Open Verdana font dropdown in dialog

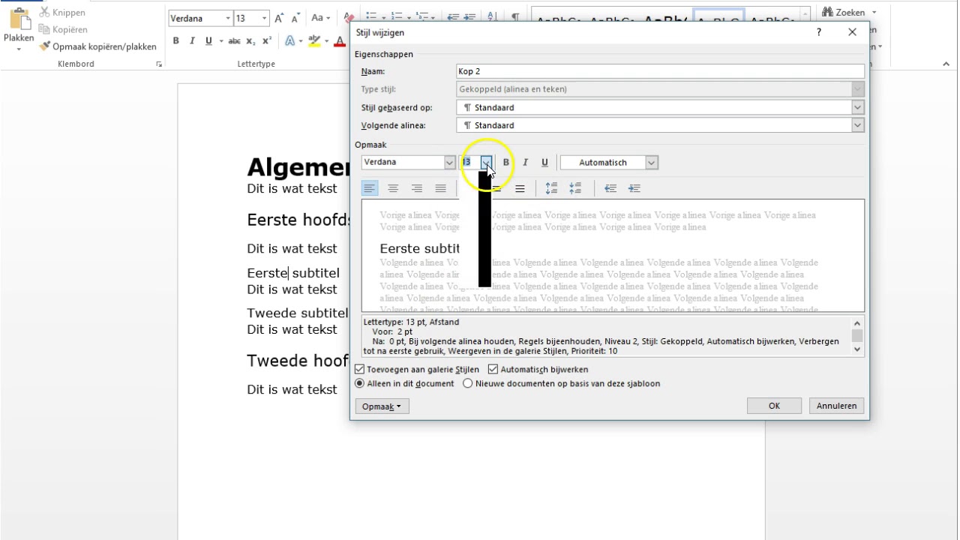(x=449, y=162)
